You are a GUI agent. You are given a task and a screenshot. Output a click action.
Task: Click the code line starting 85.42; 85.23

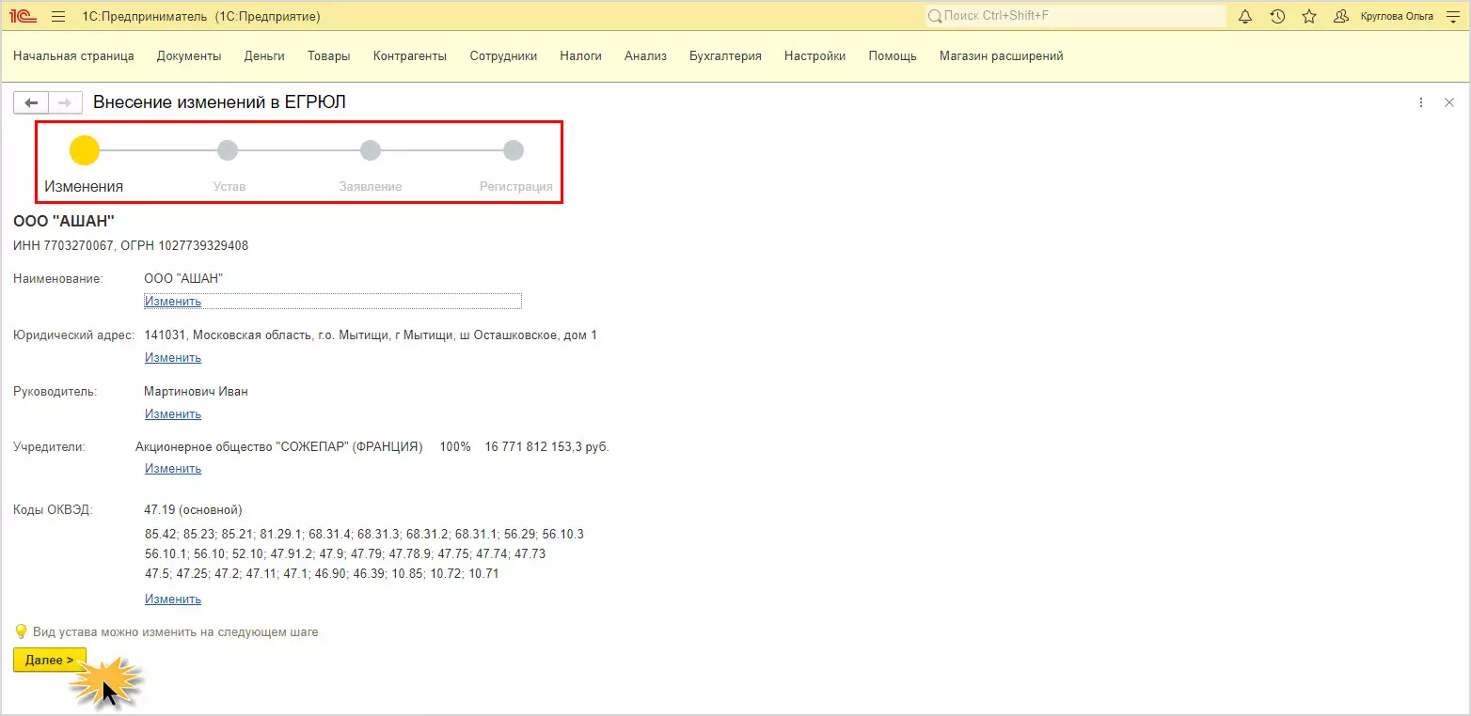point(364,535)
